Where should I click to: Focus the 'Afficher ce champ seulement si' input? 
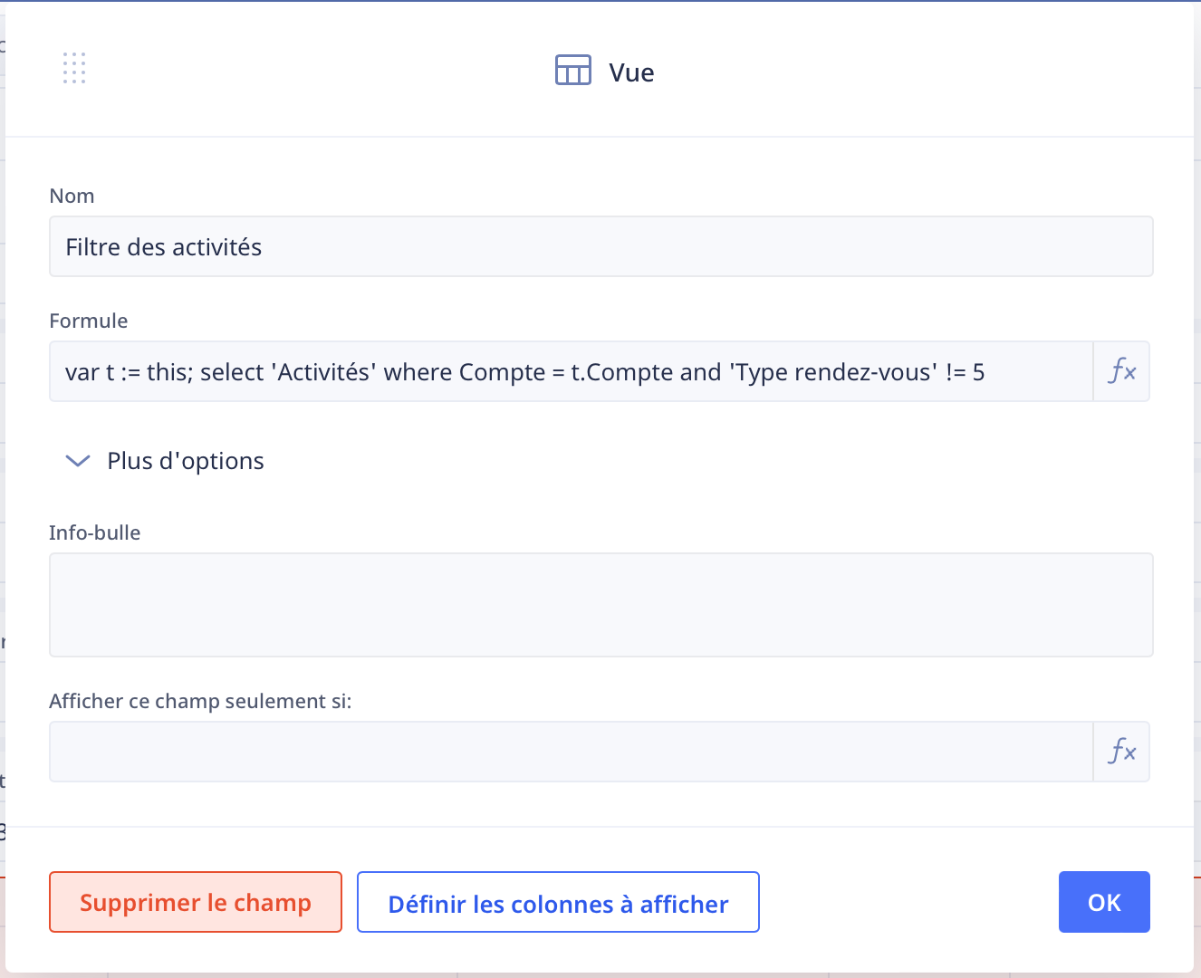[x=571, y=752]
